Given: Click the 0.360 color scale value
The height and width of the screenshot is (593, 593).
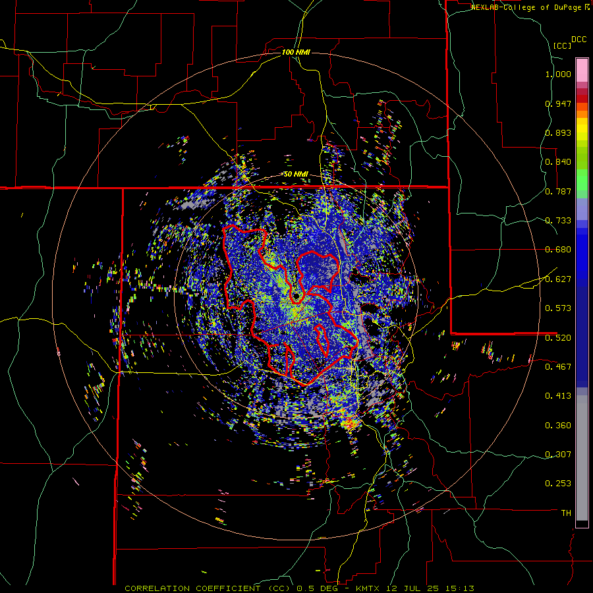Looking at the screenshot, I should pos(558,426).
